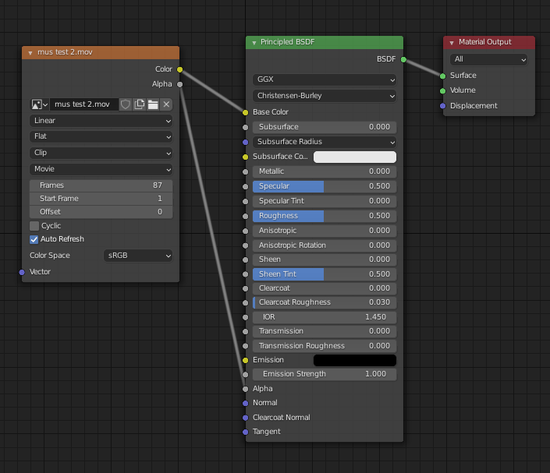The image size is (550, 473).
Task: Open the Linear interpolation dropdown
Action: (101, 121)
